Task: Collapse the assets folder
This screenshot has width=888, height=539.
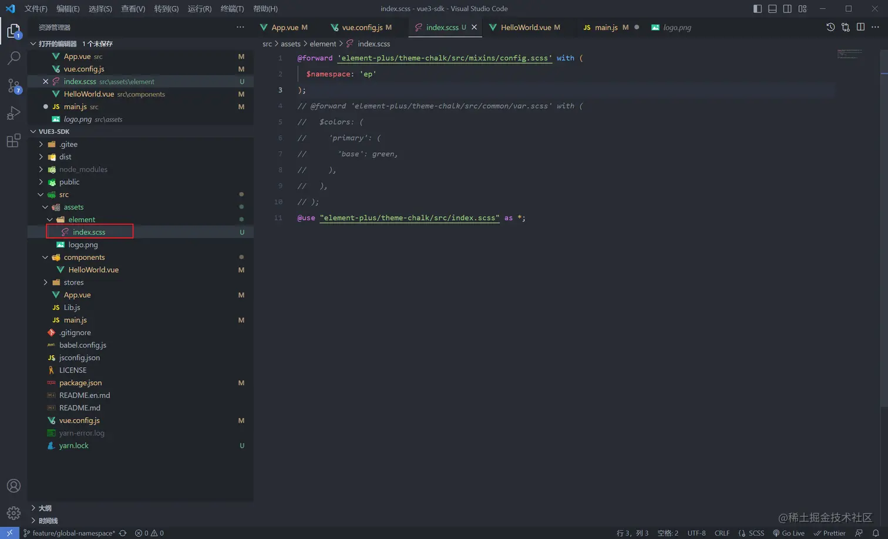Action: coord(45,207)
